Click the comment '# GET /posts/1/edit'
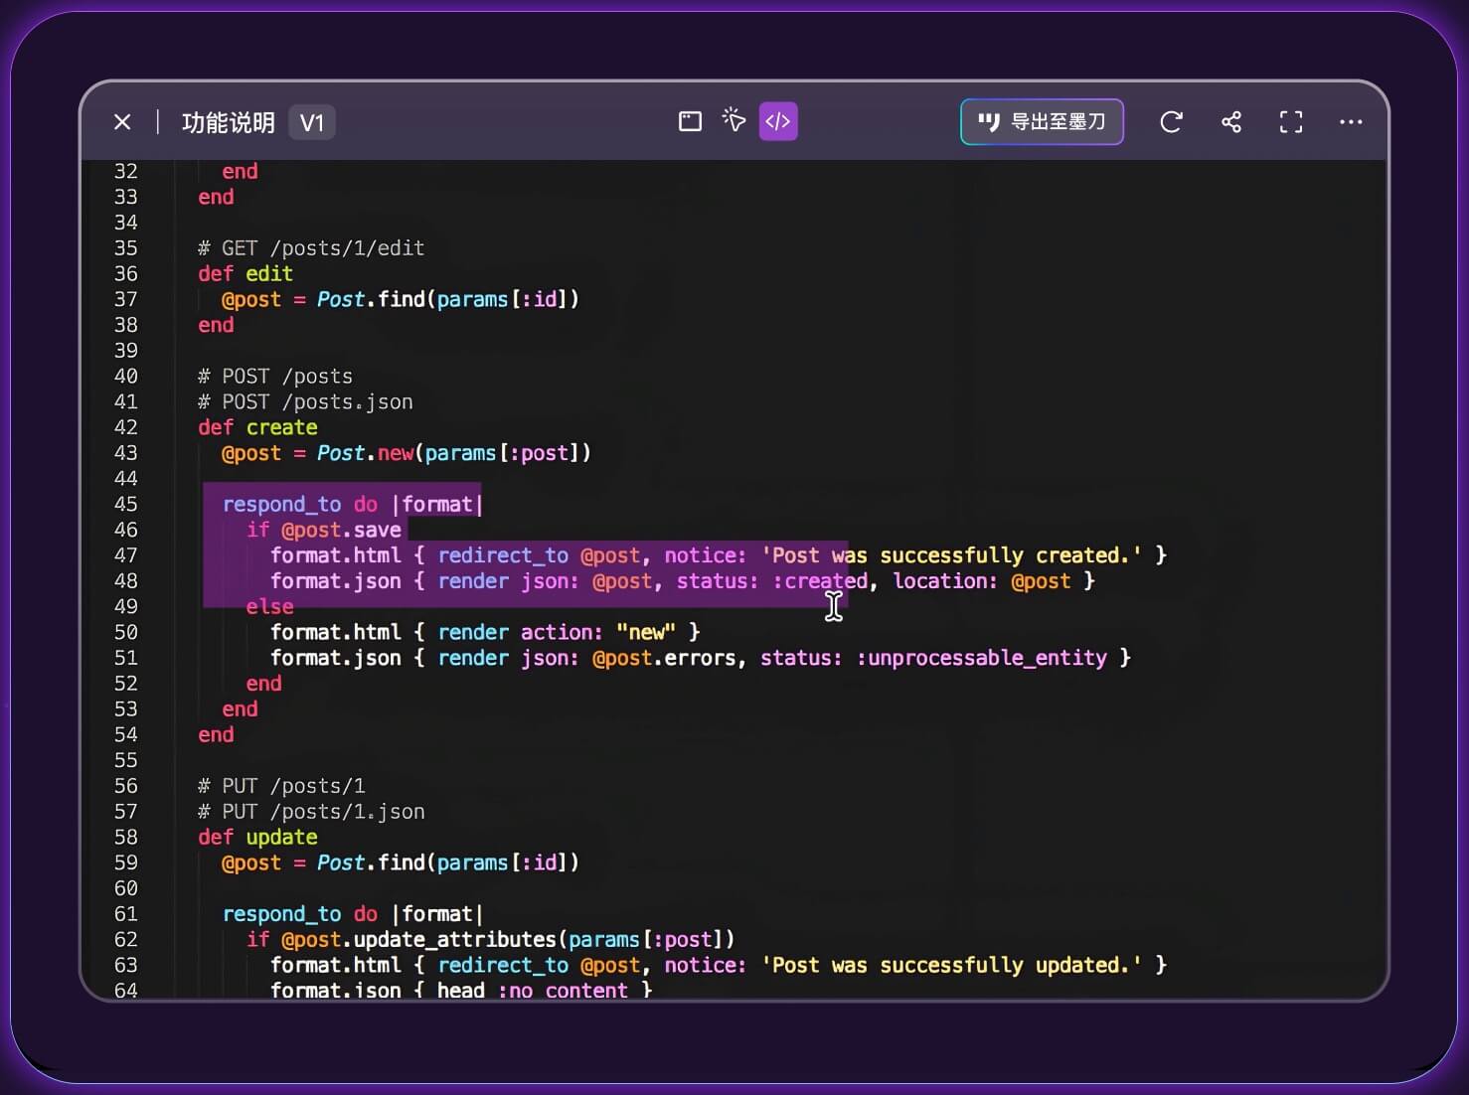Viewport: 1469px width, 1095px height. (x=311, y=248)
